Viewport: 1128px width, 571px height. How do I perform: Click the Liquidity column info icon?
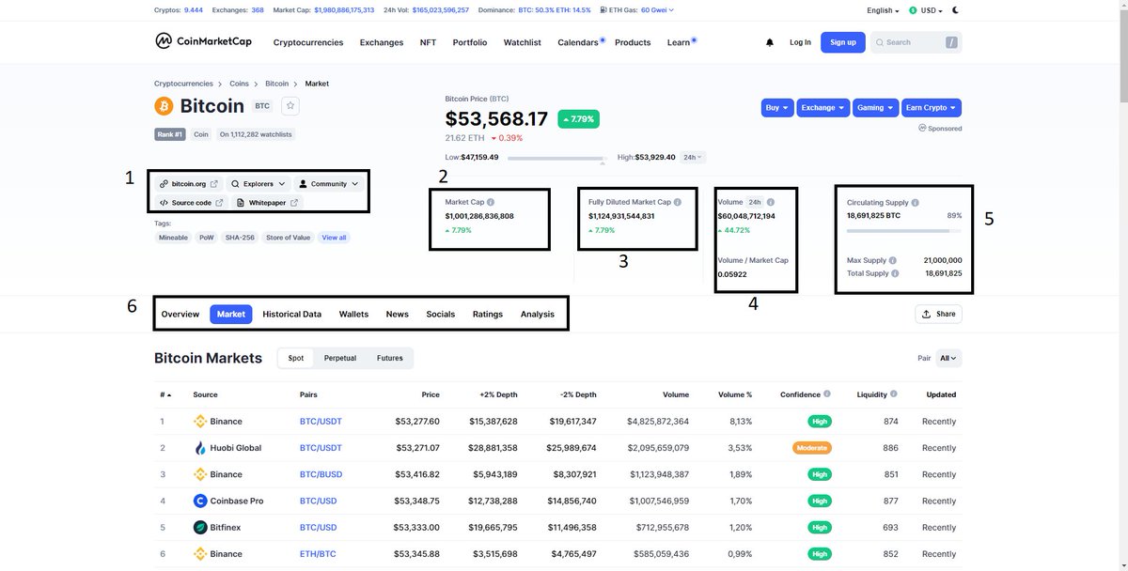[894, 394]
